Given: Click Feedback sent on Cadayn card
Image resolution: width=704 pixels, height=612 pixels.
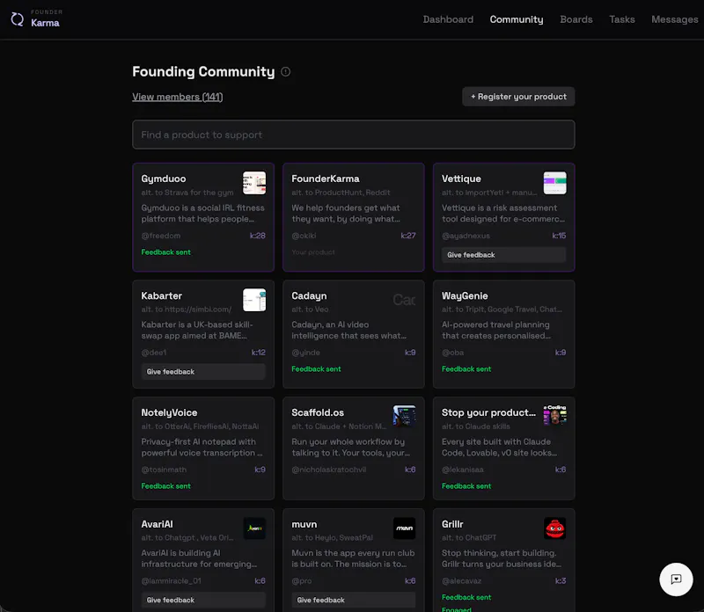Looking at the screenshot, I should [x=316, y=368].
